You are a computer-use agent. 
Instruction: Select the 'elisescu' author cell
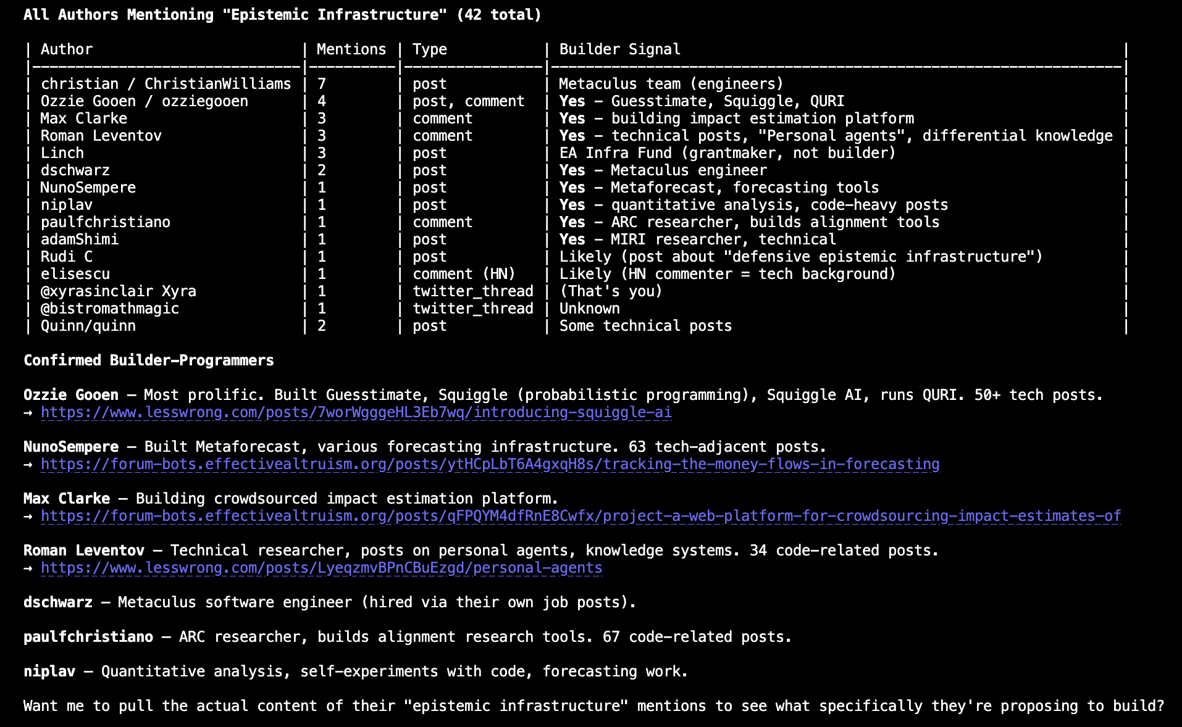tap(75, 274)
